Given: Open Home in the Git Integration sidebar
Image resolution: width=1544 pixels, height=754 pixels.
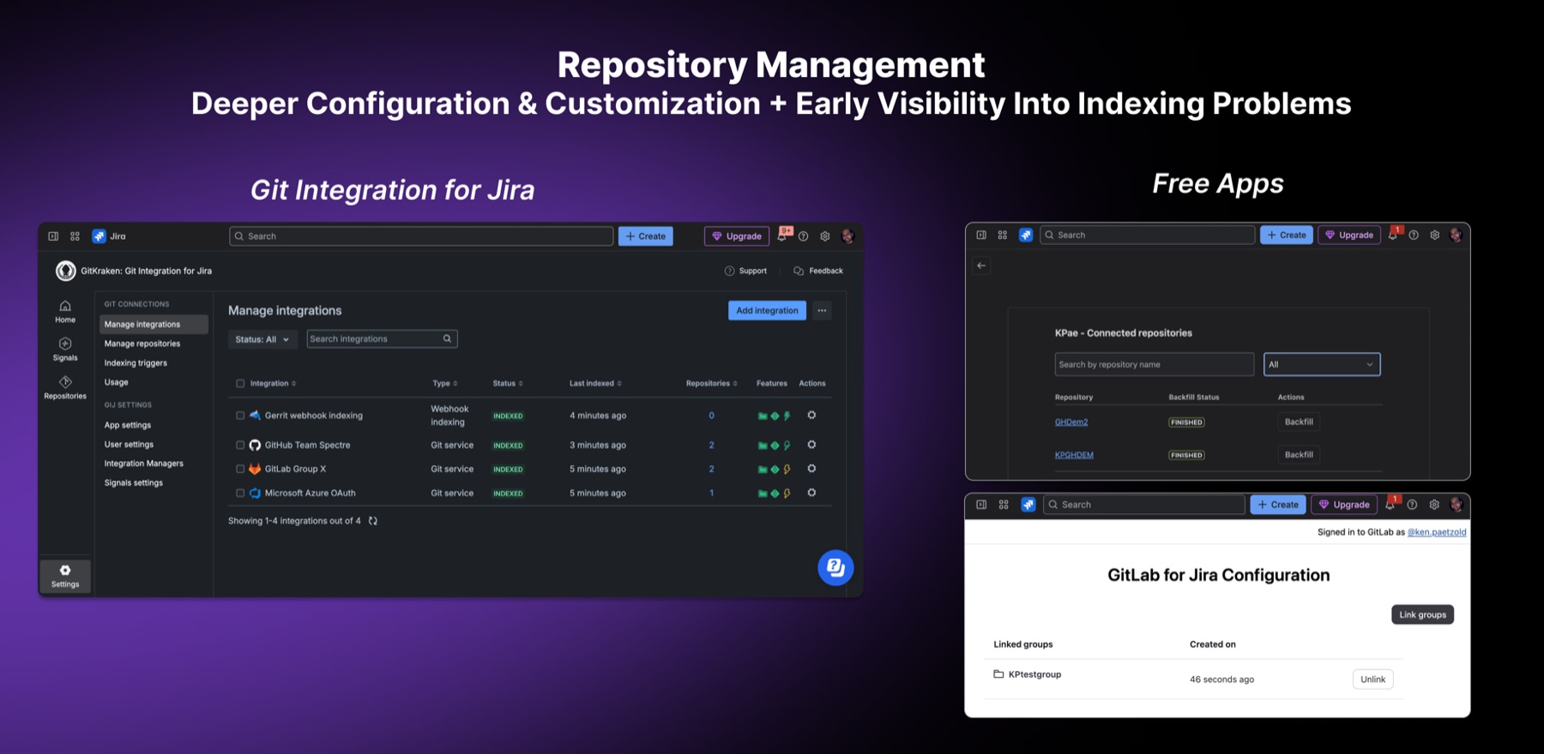Looking at the screenshot, I should [x=65, y=312].
